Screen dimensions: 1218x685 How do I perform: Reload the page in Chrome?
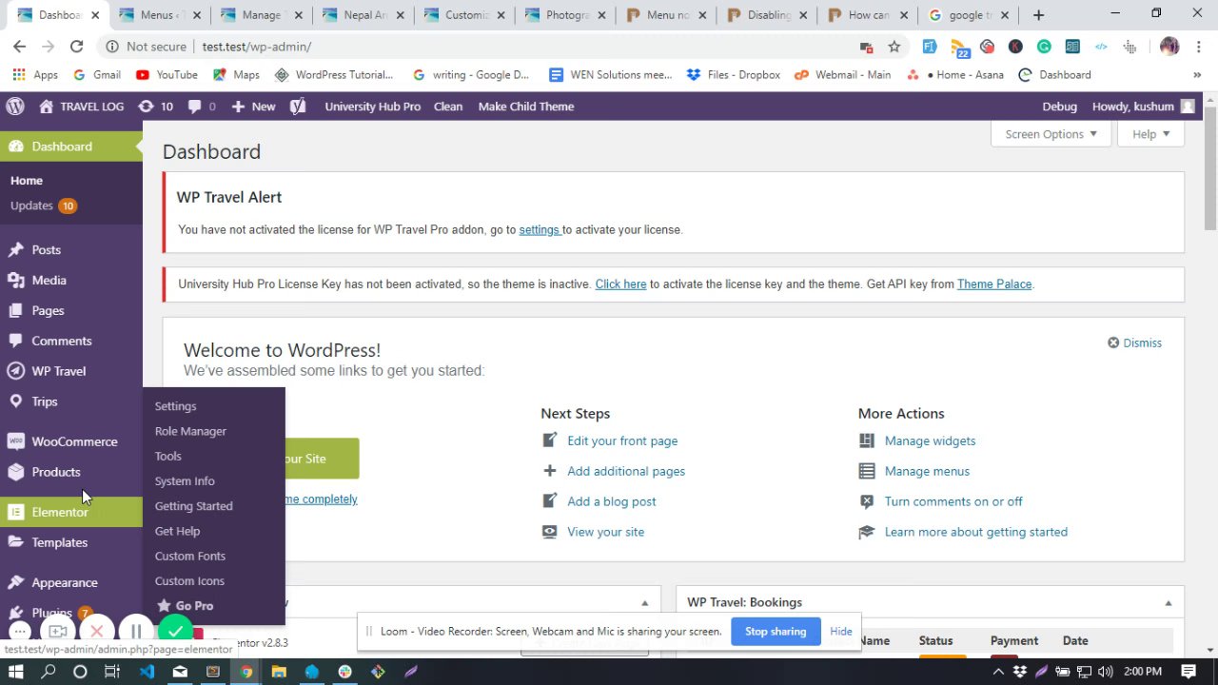coord(76,47)
